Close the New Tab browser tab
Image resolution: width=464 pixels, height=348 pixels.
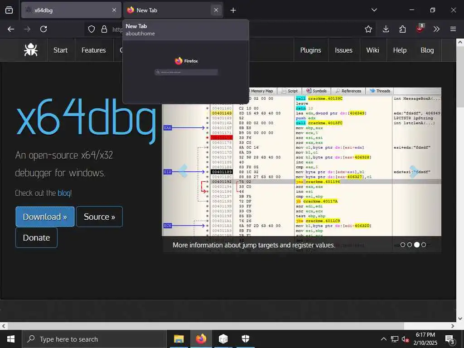tap(216, 10)
